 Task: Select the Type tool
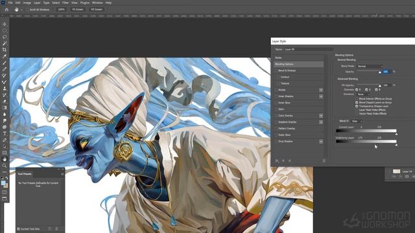5,134
